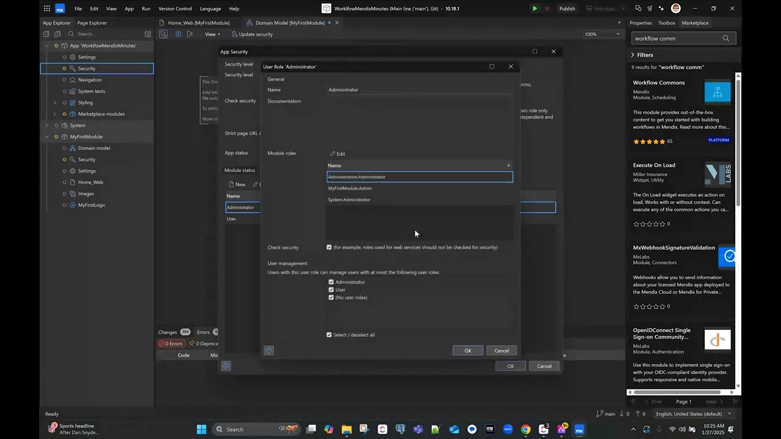Image resolution: width=781 pixels, height=439 pixels.
Task: Click Edit button above Module roles list
Action: [x=337, y=154]
